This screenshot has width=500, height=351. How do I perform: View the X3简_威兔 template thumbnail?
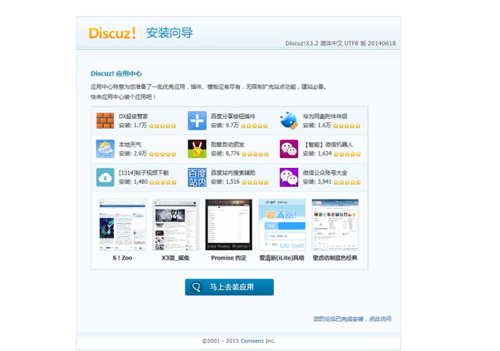point(175,224)
